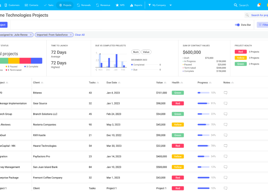Open the Filter button
Viewport: 268px width, 191px height.
tap(263, 25)
